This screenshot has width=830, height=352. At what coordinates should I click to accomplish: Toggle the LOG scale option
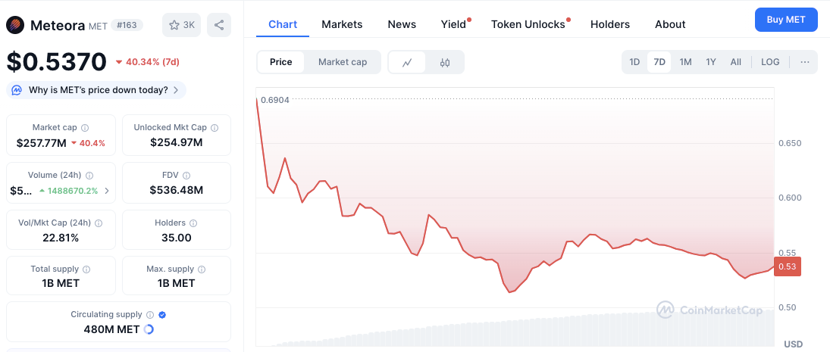770,62
